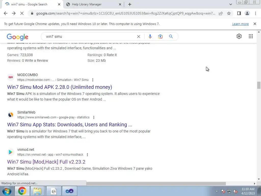
Task: Open the Learn more link in the update notice
Action: click(240, 24)
